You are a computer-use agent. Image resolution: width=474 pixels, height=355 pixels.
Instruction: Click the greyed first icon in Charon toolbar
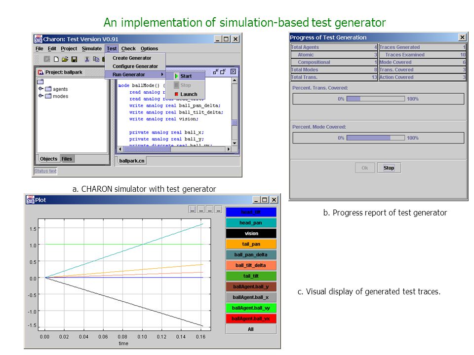tap(47, 59)
